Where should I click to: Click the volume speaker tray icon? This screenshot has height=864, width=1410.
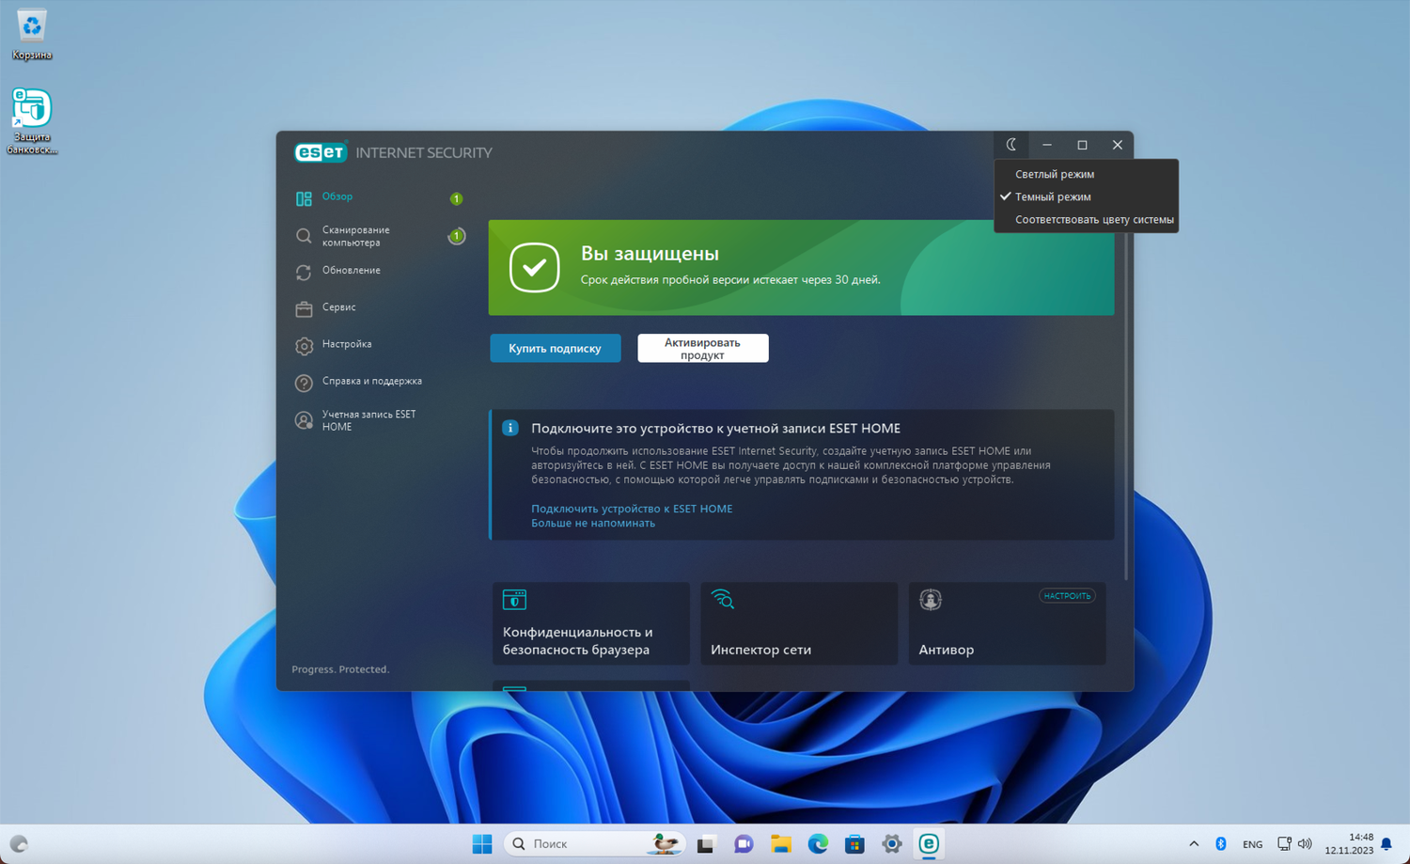tap(1305, 844)
